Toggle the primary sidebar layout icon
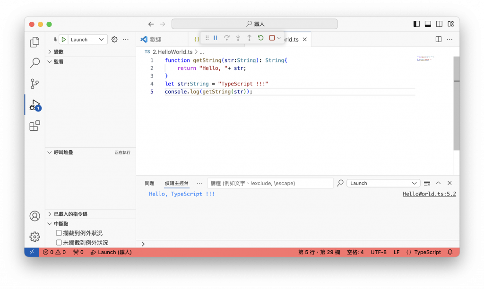This screenshot has width=484, height=289. pyautogui.click(x=416, y=24)
